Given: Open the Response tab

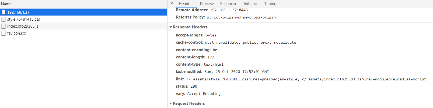Looking at the screenshot, I should coord(229,4).
